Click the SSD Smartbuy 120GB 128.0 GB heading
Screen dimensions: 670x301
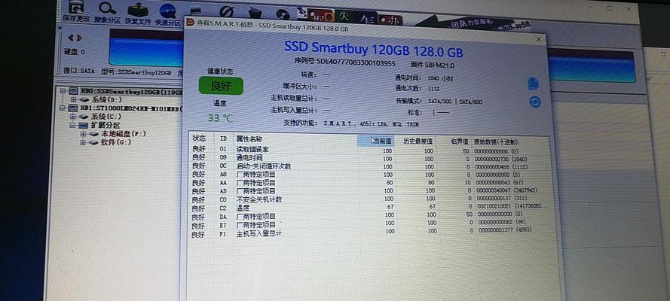pyautogui.click(x=374, y=49)
